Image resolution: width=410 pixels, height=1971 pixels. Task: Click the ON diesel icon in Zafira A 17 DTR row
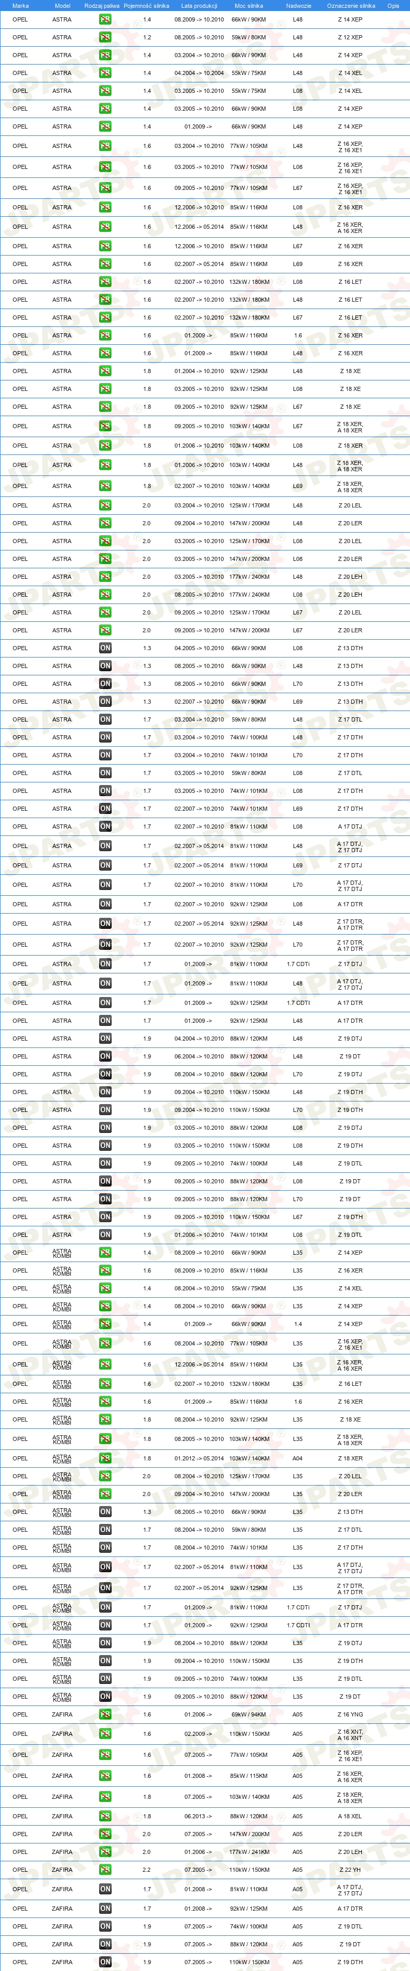[105, 1908]
